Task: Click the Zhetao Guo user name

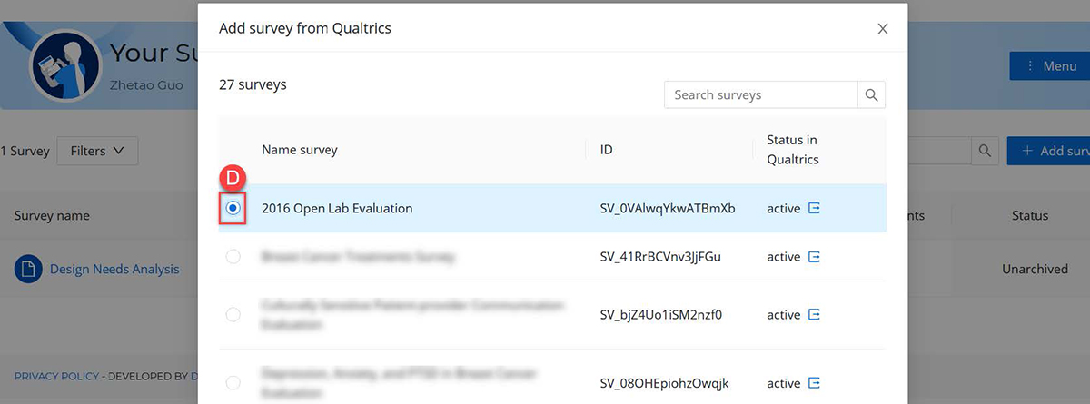Action: click(x=146, y=85)
